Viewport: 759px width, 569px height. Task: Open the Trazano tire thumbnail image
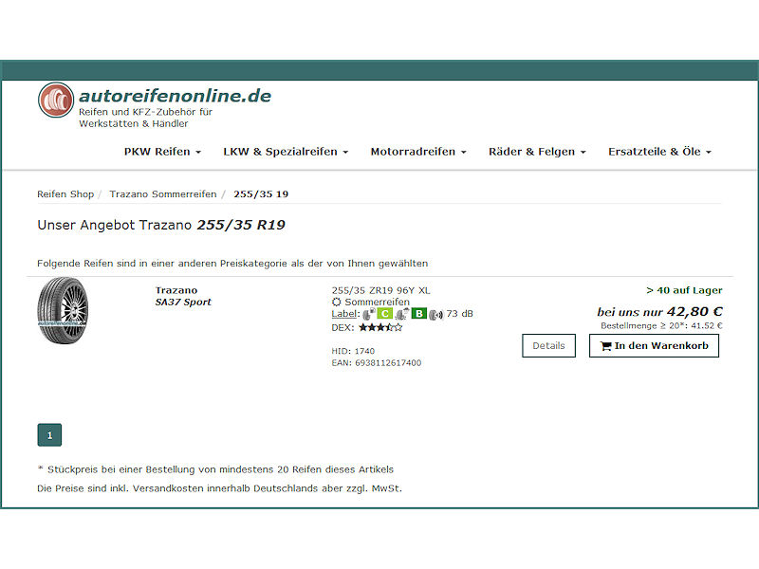pos(63,311)
